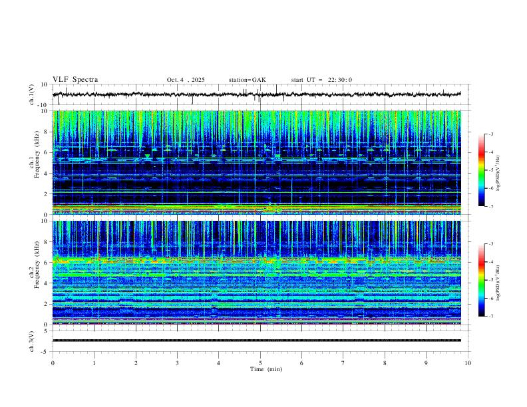This screenshot has height=407, width=527.
Task: Click the "4" kHz tick on ch.1 axis
Action: point(46,173)
